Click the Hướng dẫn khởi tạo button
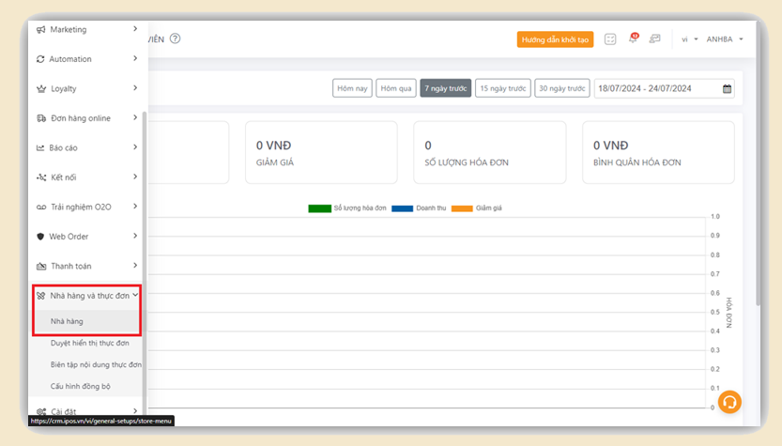Screen dimensions: 782x446 (555, 39)
